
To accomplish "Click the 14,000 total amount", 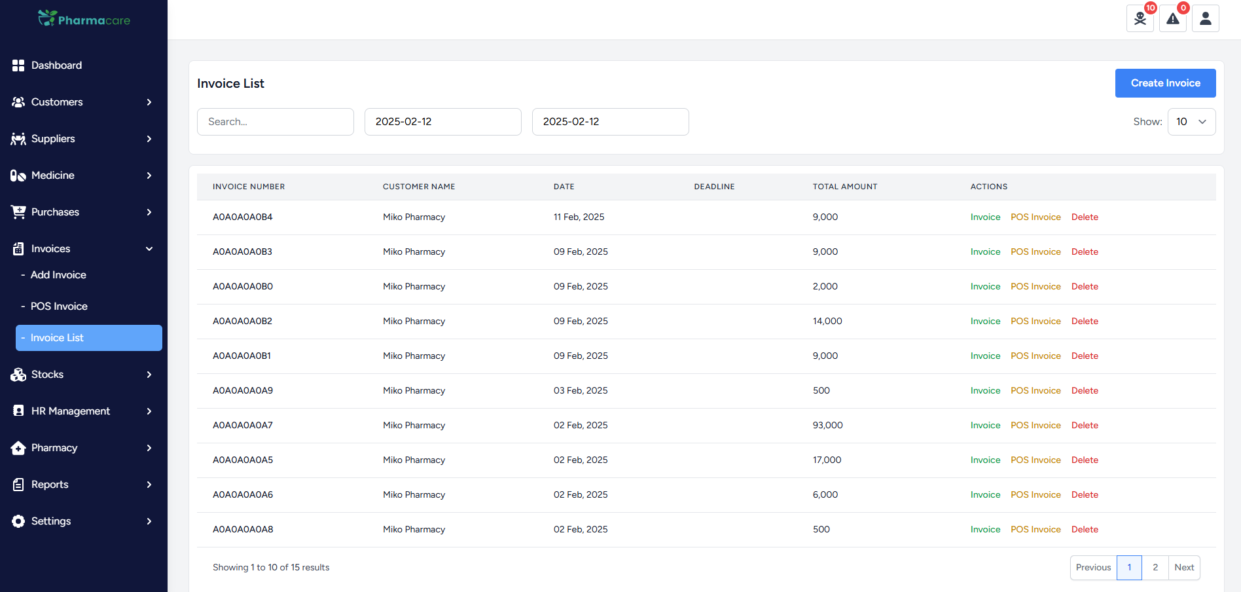I will point(827,322).
